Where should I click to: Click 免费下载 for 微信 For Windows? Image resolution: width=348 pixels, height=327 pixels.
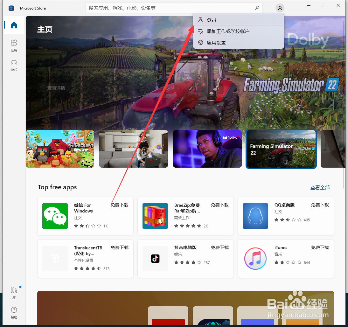click(120, 205)
